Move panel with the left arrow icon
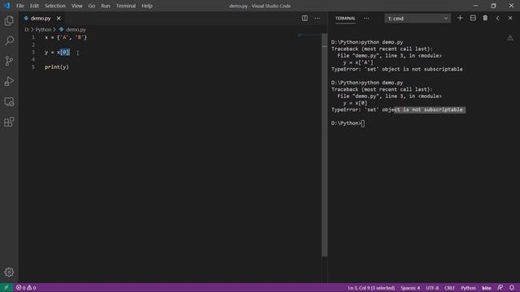Image resolution: width=520 pixels, height=292 pixels. [x=497, y=18]
